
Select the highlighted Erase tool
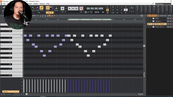[x=41, y=8]
